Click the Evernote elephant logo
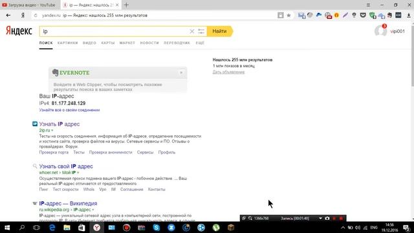The width and height of the screenshot is (414, 233). click(x=55, y=72)
